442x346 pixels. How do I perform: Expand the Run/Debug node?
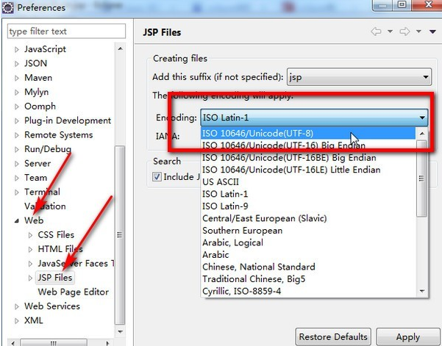pos(17,149)
